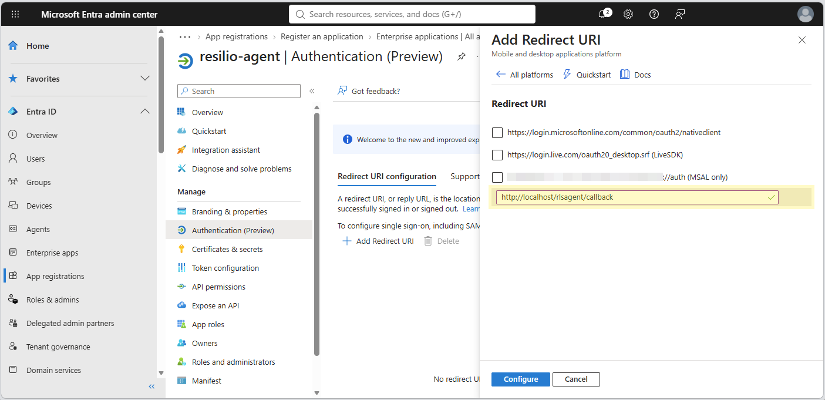Click the Register an application breadcrumb
Image resolution: width=825 pixels, height=400 pixels.
click(x=322, y=36)
